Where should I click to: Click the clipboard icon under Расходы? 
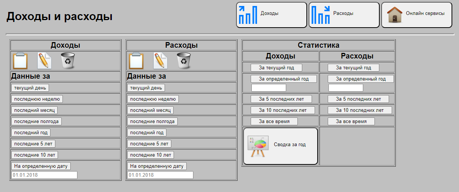[x=136, y=61]
